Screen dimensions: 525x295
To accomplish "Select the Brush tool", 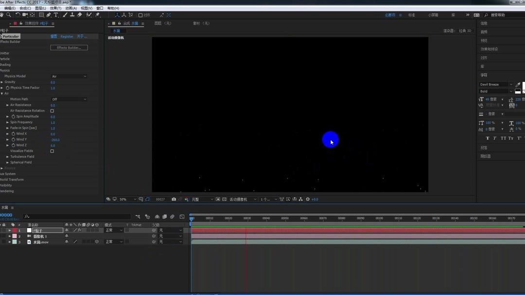I will tap(64, 15).
